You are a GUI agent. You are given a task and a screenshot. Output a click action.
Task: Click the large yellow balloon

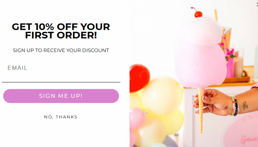coord(162,96)
